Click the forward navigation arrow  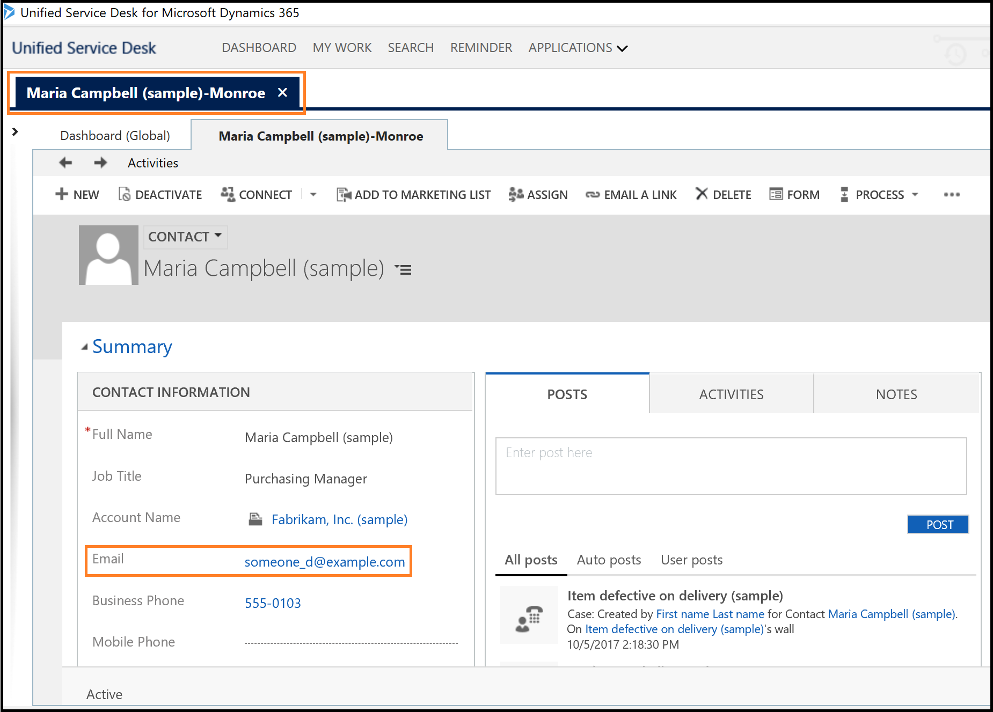[x=100, y=163]
